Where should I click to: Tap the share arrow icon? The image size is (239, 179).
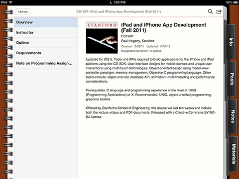[x=219, y=11]
